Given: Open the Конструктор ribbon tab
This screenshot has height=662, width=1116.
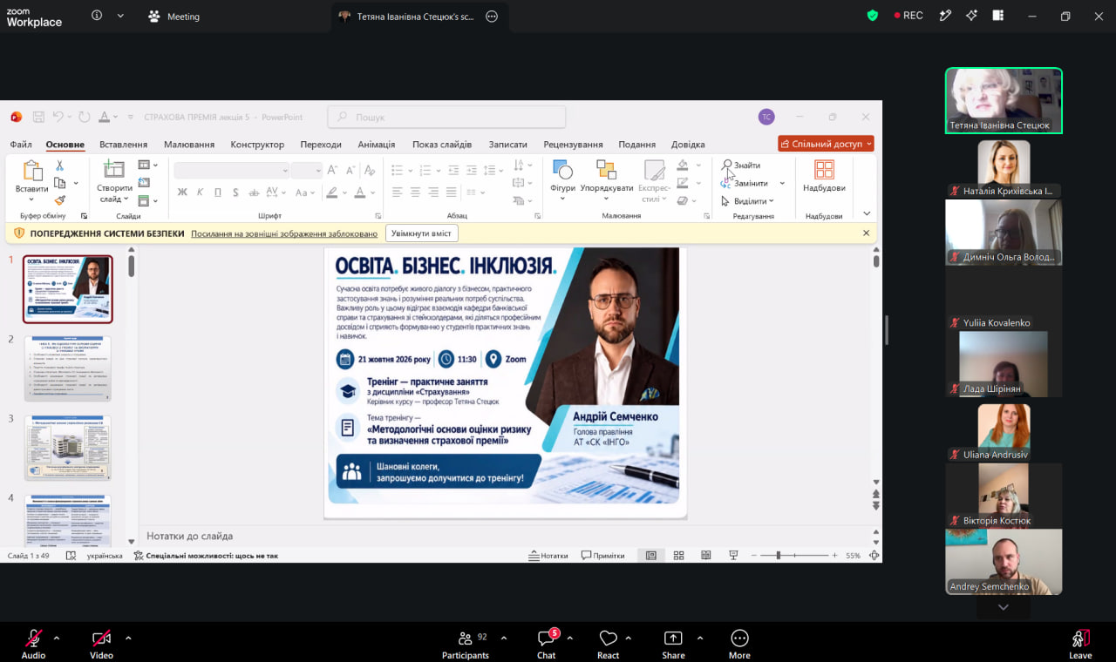Looking at the screenshot, I should coord(257,145).
